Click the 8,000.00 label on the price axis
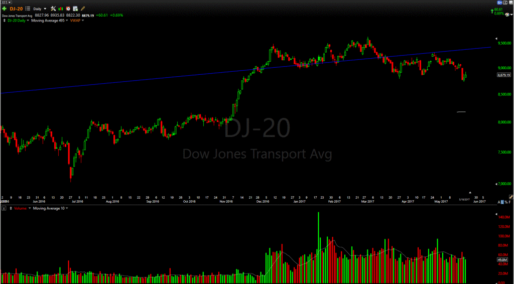Image resolution: width=514 pixels, height=284 pixels. click(x=505, y=122)
